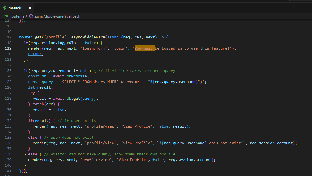Screen dimensions: 312x176
Task: Click 'req.session.loggedIn' on line 118
Action: 53,43
